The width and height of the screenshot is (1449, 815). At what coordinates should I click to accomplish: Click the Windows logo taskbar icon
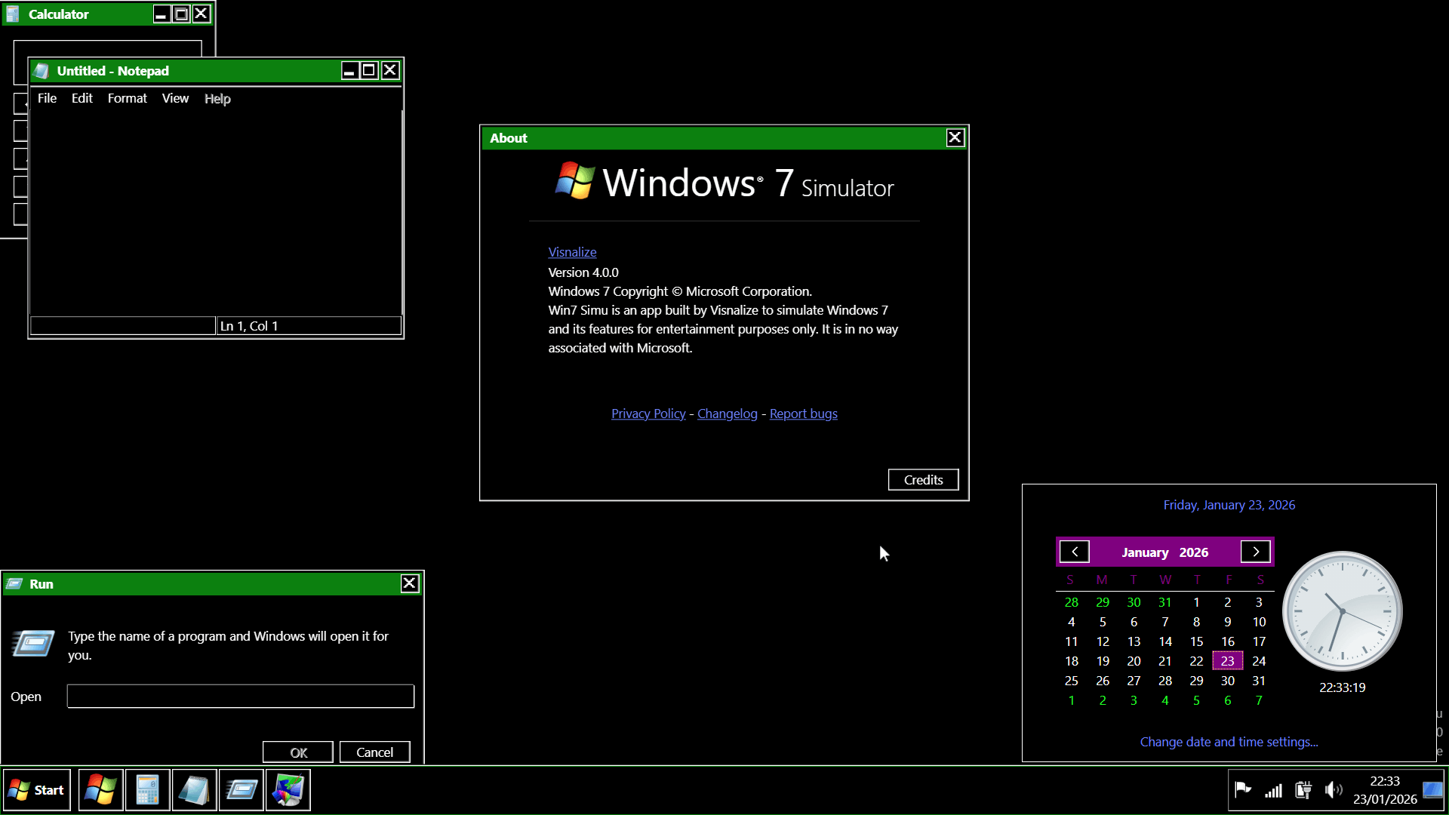[100, 790]
